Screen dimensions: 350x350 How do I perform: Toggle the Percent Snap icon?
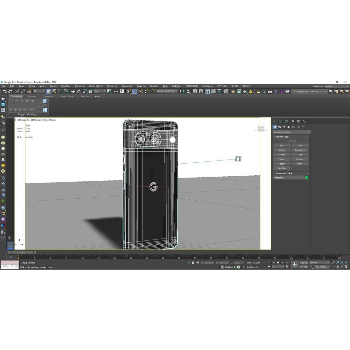click(140, 91)
